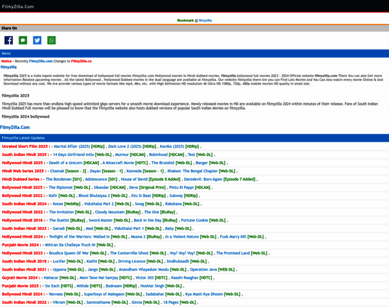The width and height of the screenshot is (389, 307).
Task: Open Hollywood Hindi 2025 category
Action: point(24,163)
